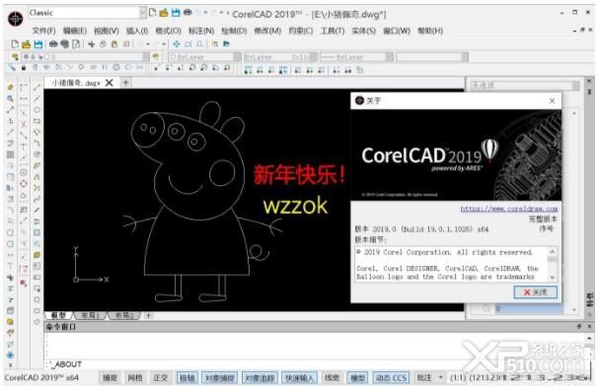Expand the 批注 annotation dropdown in status bar
Image resolution: width=598 pixels, height=387 pixels.
tap(441, 377)
